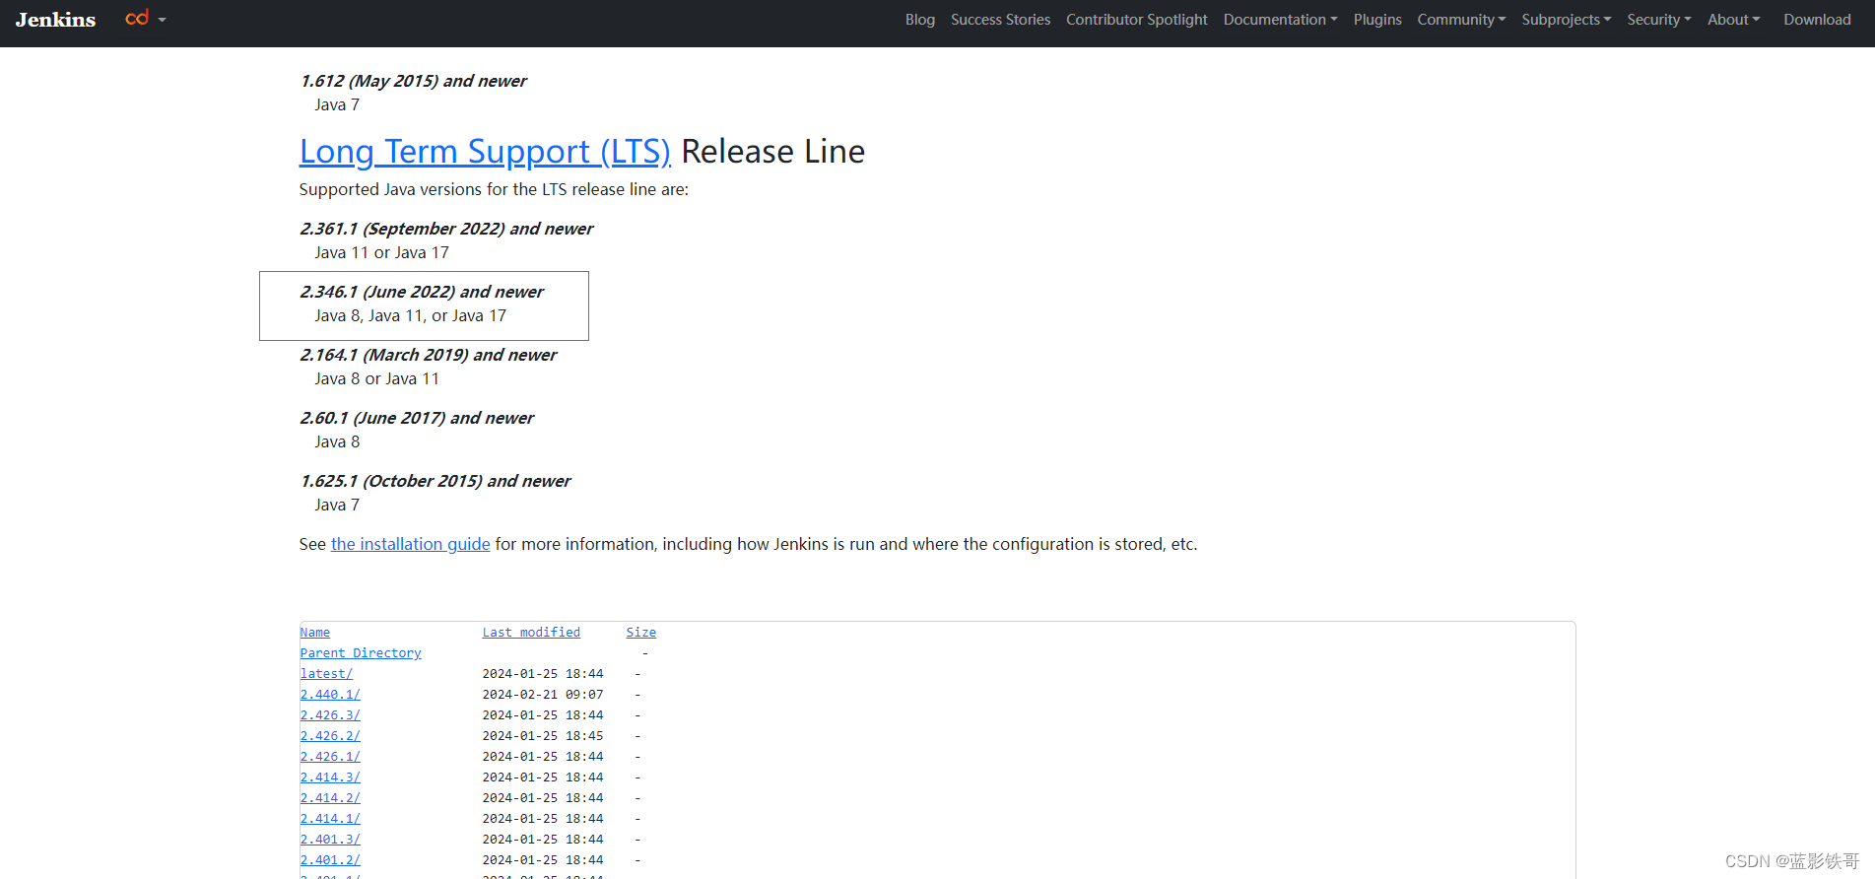The width and height of the screenshot is (1875, 879).
Task: Open the latest/ directory
Action: [x=326, y=674]
